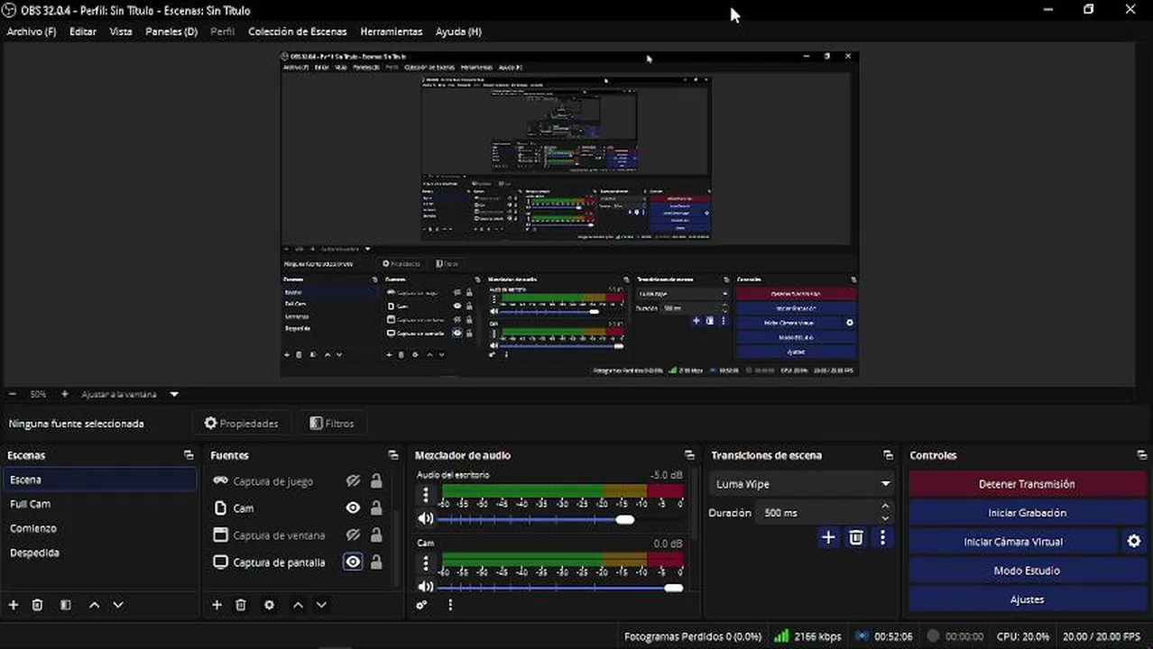Screen dimensions: 1153x649
Task: Click Iniciar Cámara Virtual button
Action: click(x=1013, y=542)
